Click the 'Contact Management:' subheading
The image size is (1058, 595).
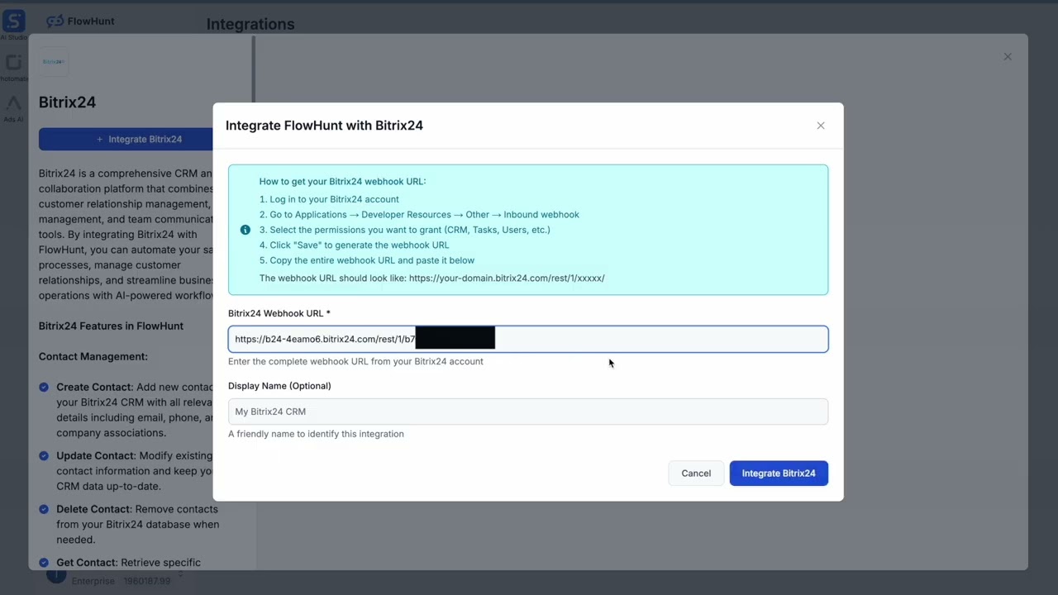pyautogui.click(x=93, y=356)
